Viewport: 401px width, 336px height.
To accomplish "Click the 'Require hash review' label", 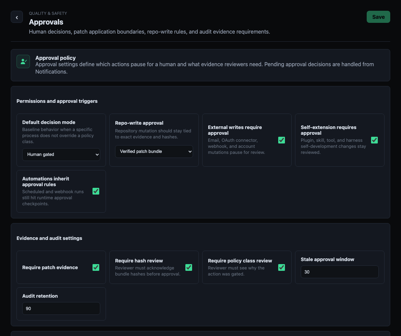I will tap(139, 261).
